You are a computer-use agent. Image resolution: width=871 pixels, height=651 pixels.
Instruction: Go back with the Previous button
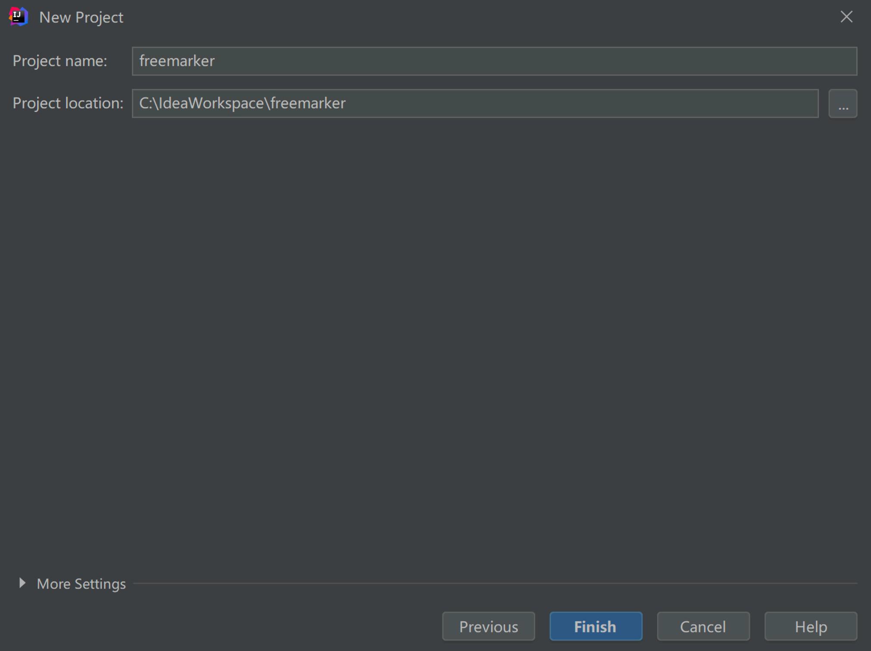[x=488, y=626]
